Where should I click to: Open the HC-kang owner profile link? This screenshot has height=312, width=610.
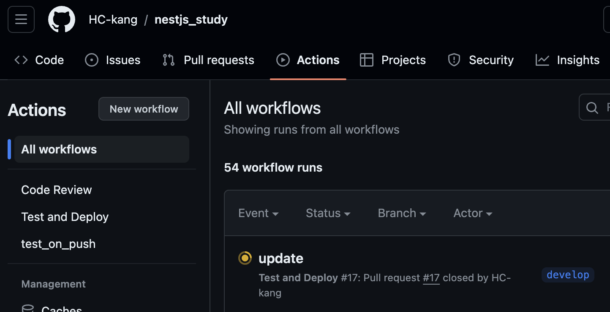(x=113, y=19)
